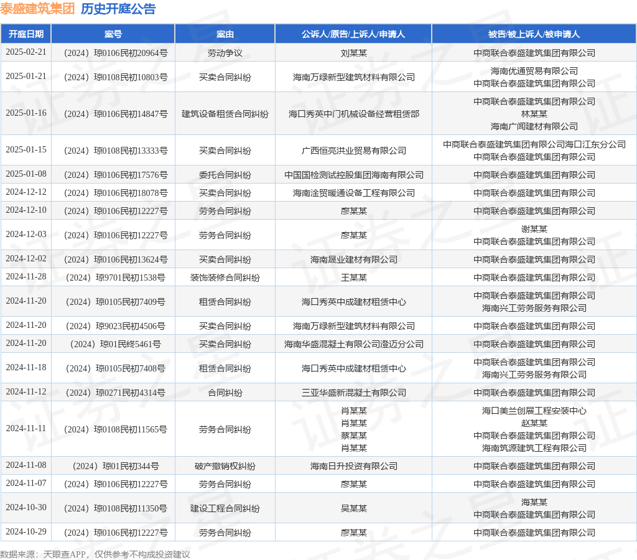The image size is (637, 560).
Task: Click the 委托合同纠纷 cell
Action: [225, 175]
